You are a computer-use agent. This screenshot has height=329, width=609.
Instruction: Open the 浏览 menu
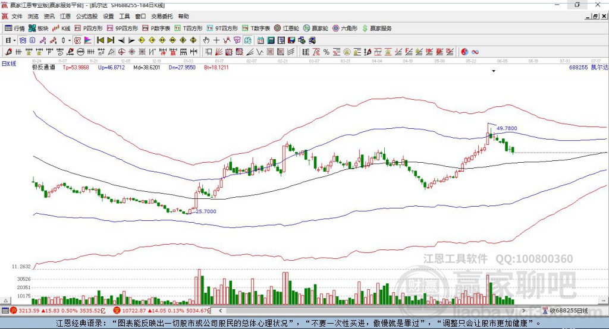click(33, 16)
